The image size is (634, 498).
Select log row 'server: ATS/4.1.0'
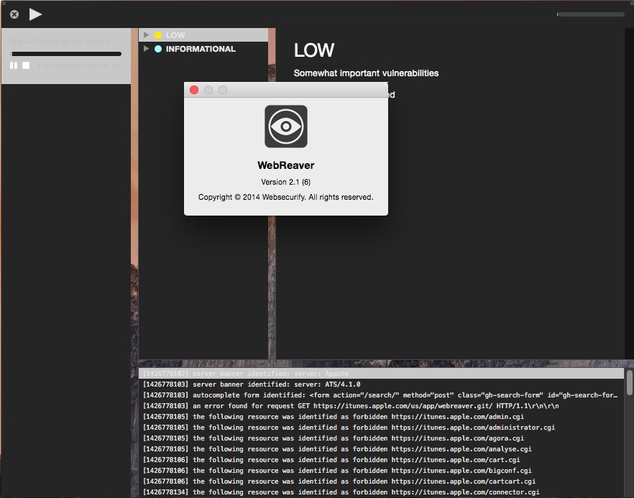click(381, 384)
